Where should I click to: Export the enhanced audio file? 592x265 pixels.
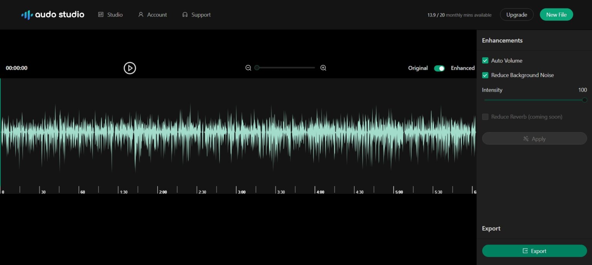point(534,251)
